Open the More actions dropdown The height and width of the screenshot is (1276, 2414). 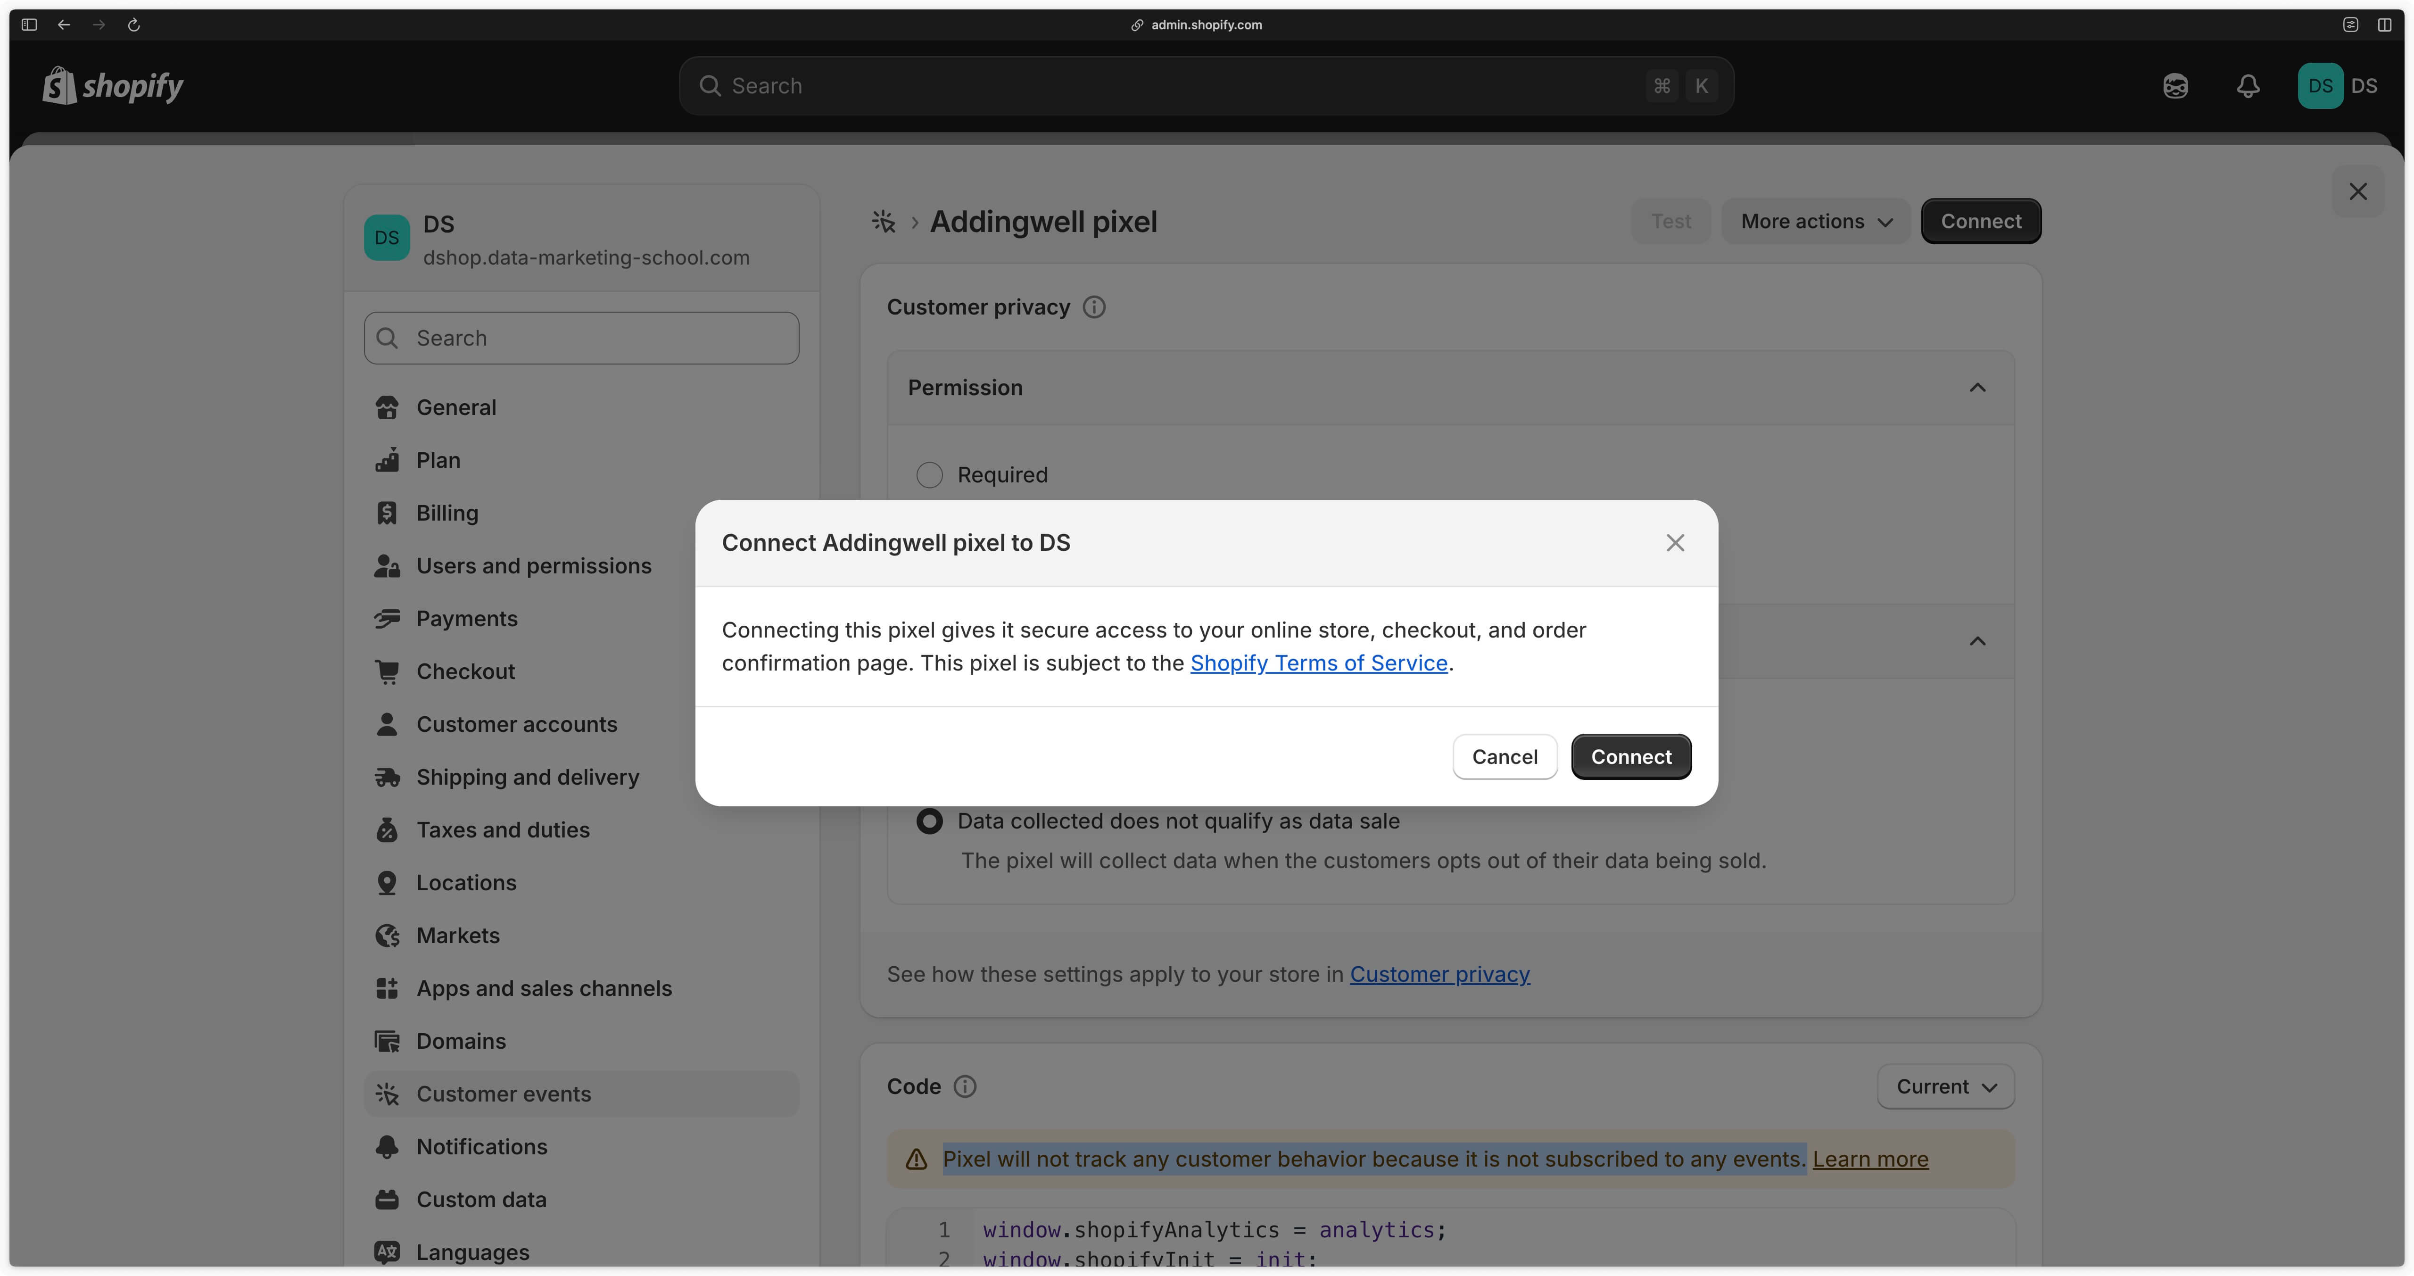(1816, 221)
